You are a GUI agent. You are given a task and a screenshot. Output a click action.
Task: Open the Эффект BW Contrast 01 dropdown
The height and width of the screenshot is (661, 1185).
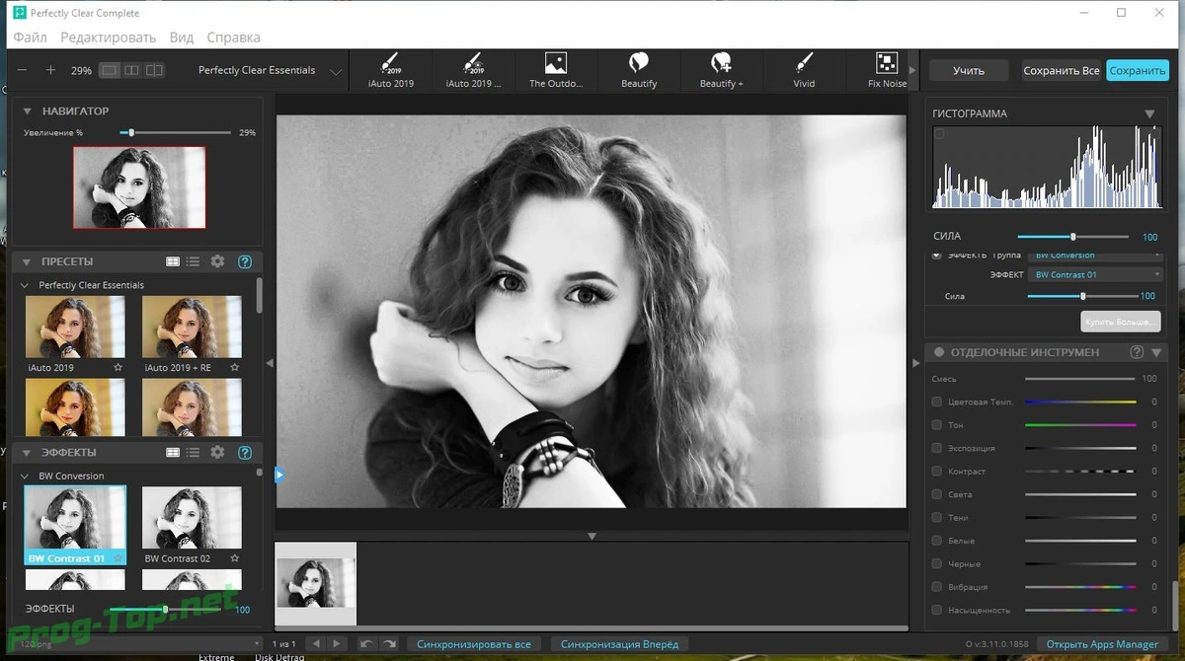[x=1096, y=274]
